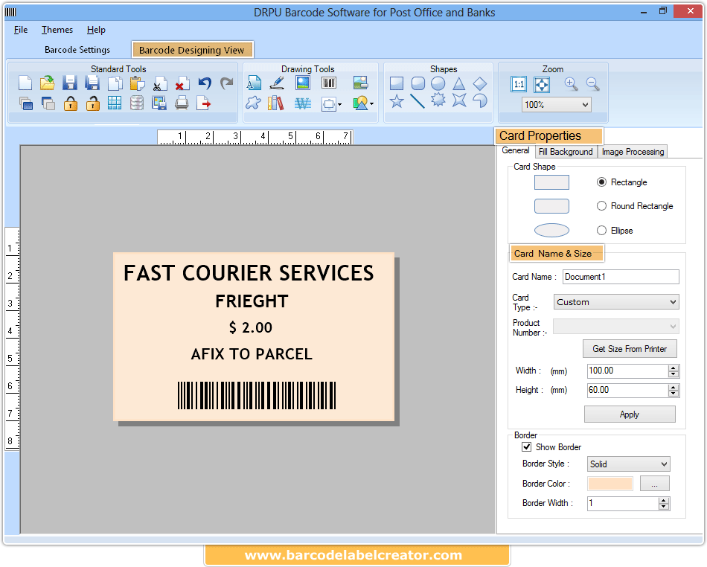Increase Border Width with up arrow
The width and height of the screenshot is (707, 567).
point(663,500)
